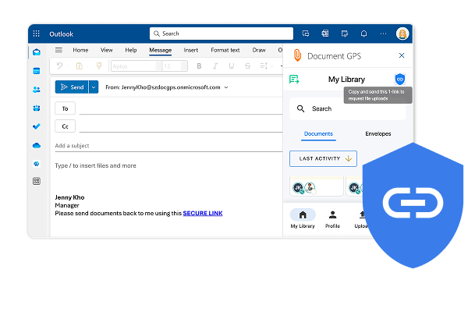Click the Send button

click(72, 87)
